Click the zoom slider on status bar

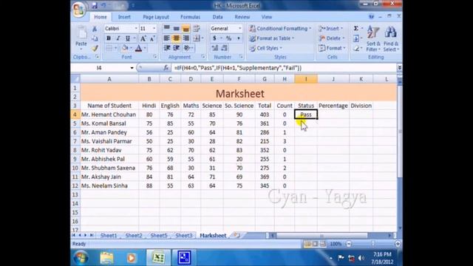373,244
